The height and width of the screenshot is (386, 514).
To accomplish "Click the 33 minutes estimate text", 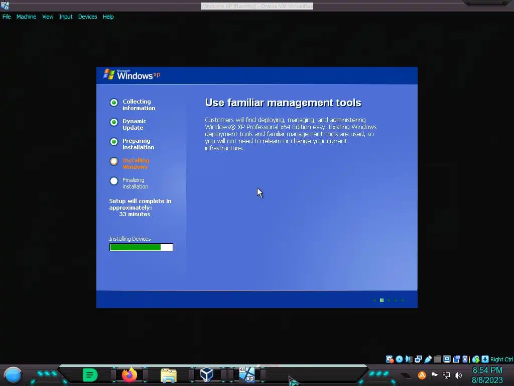I will 135,214.
